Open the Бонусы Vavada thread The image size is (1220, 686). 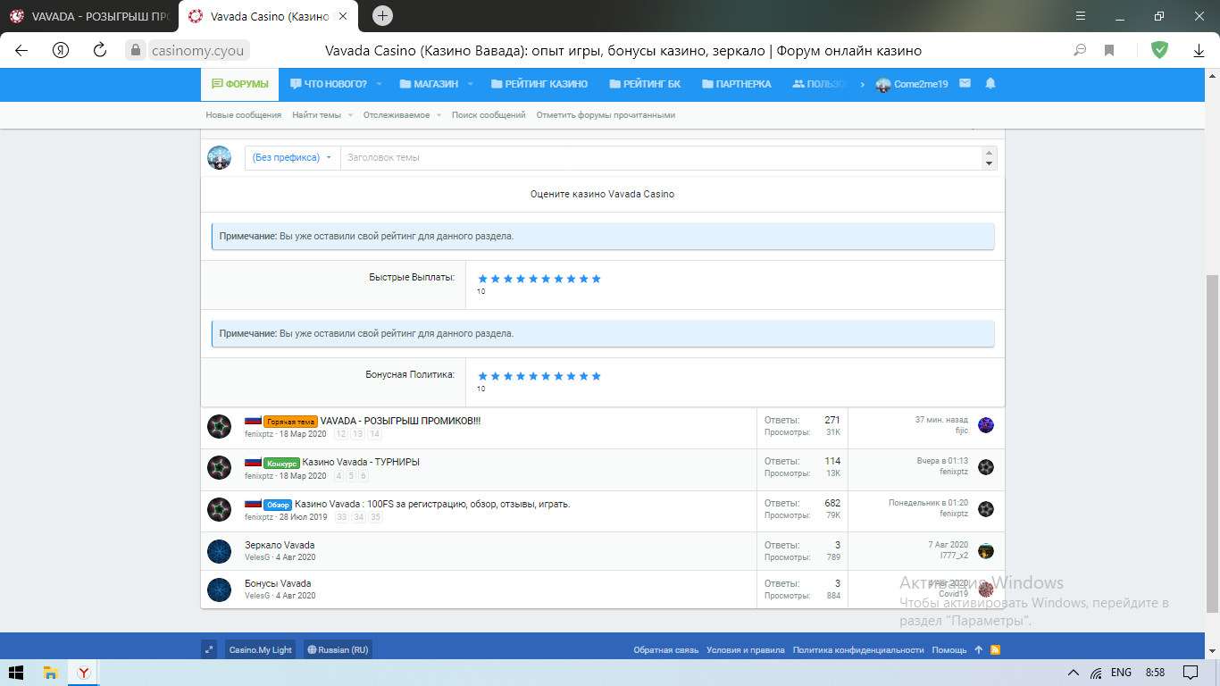point(278,583)
